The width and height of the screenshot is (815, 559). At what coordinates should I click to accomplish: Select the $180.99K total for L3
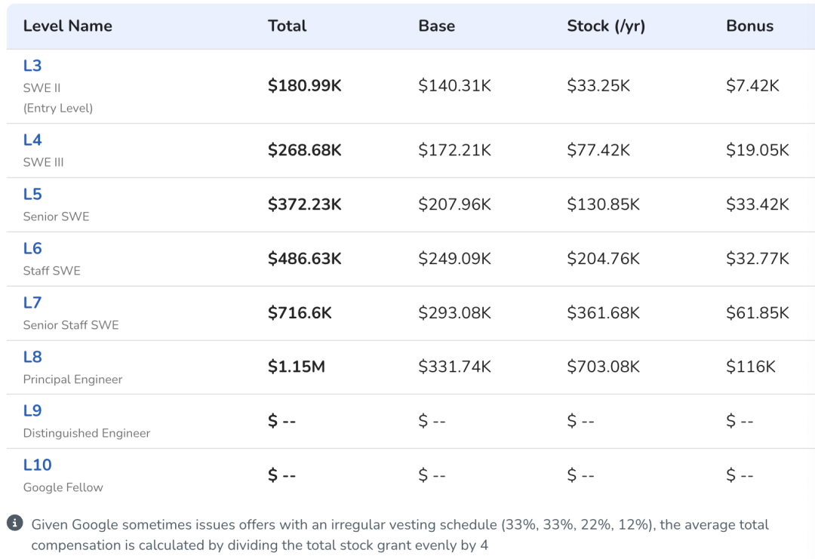pos(305,85)
